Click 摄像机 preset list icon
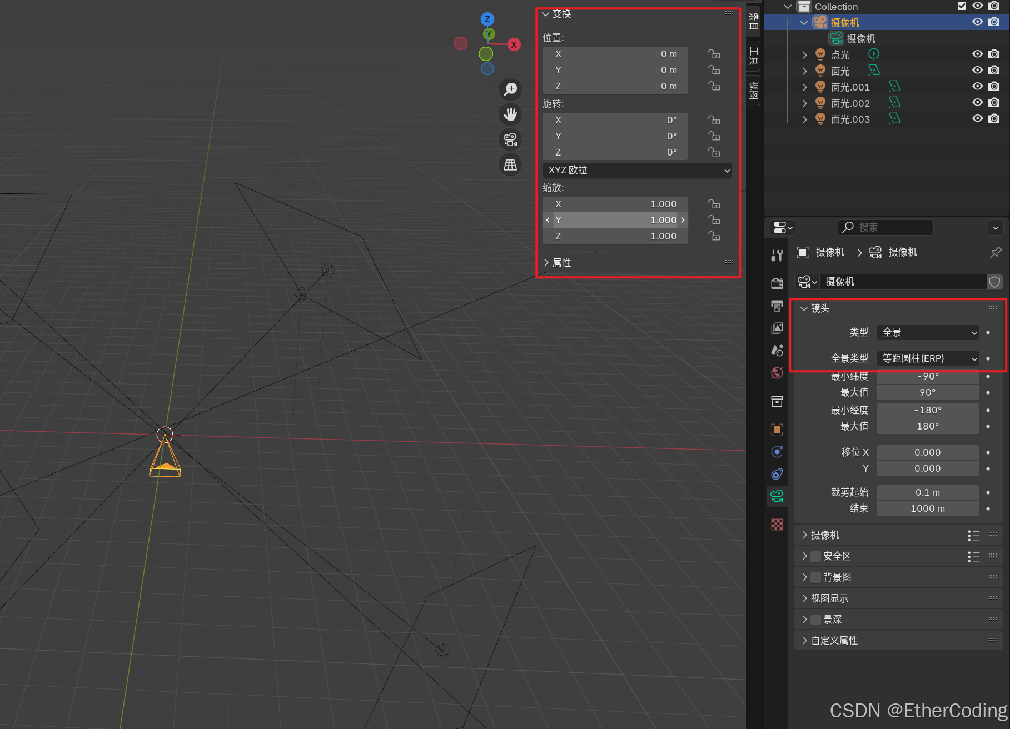Screen dimensions: 1010x729 (973, 535)
